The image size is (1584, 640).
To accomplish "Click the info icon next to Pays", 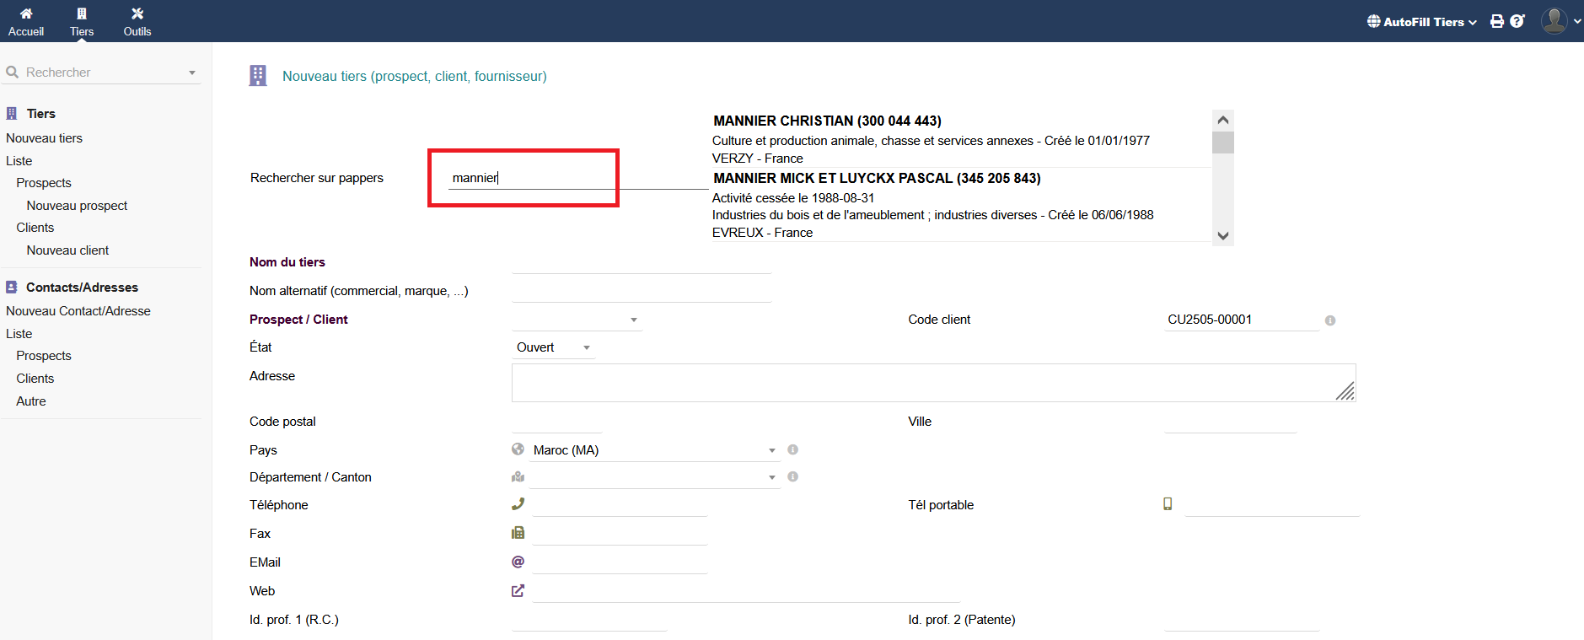I will 792,450.
